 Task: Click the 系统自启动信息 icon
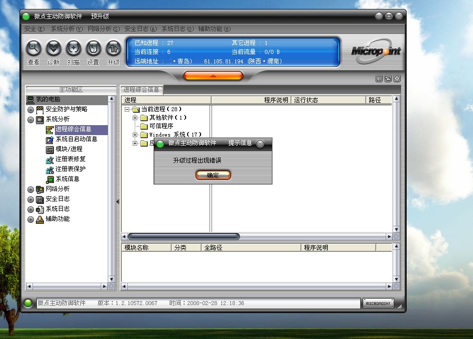(50, 140)
